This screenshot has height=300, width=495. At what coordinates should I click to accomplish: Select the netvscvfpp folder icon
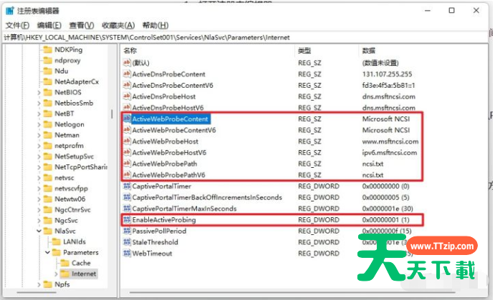[x=48, y=189]
